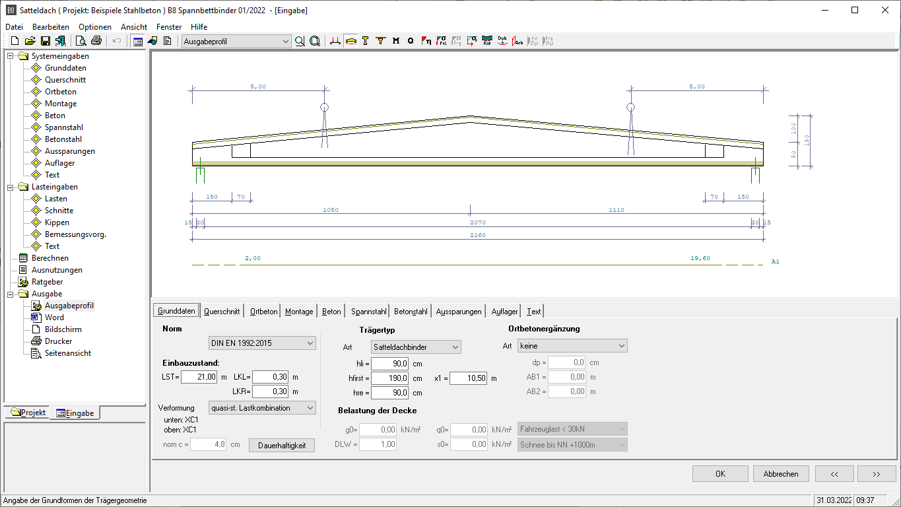Select Seitenansicht in the tree
Viewport: 901px width, 507px height.
click(x=68, y=353)
